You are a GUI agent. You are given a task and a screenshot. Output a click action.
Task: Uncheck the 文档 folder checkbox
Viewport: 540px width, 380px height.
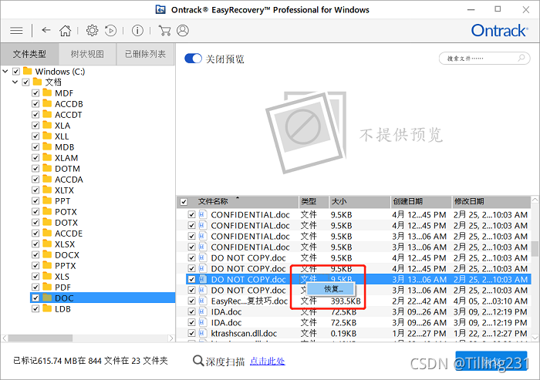point(25,82)
